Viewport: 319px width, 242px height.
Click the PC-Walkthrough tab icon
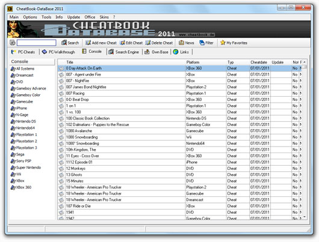tap(45, 52)
